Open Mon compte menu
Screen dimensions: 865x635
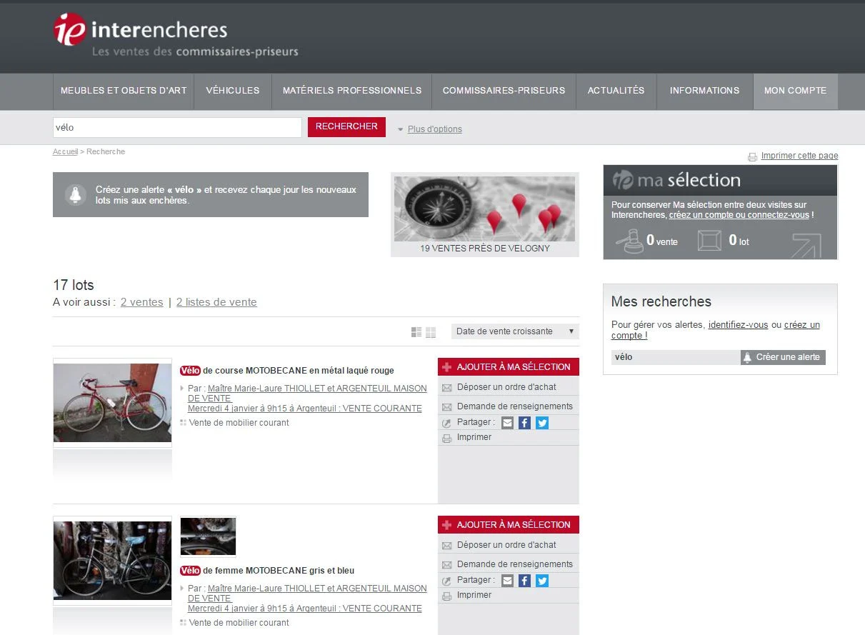pos(795,91)
